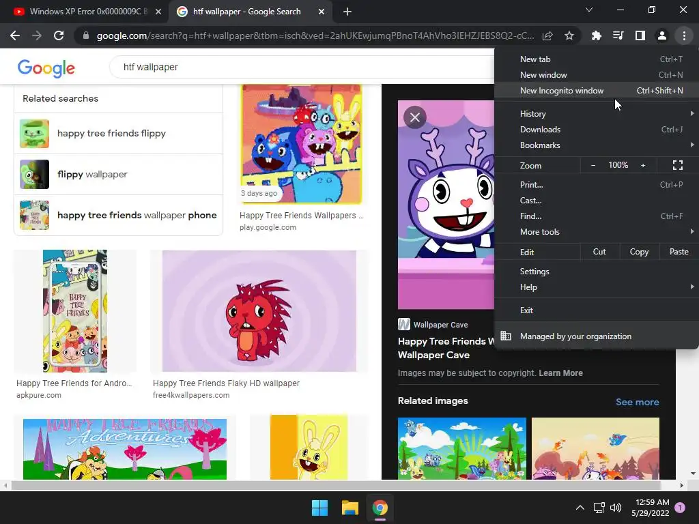Show hidden tray icons chevron

pyautogui.click(x=580, y=508)
